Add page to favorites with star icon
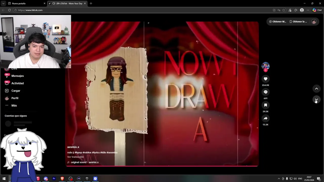 284,10
